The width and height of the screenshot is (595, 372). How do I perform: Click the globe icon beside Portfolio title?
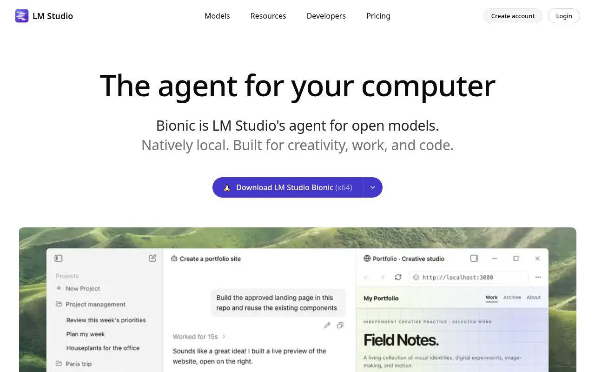point(367,259)
